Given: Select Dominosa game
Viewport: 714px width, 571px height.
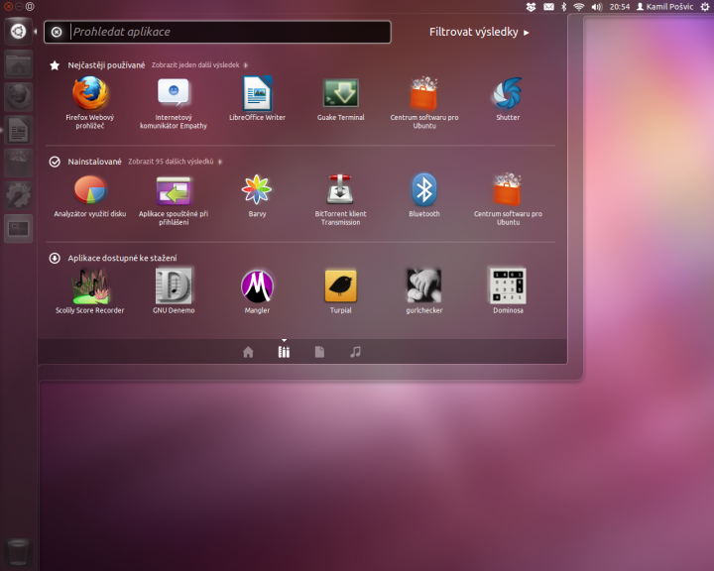Looking at the screenshot, I should 508,291.
